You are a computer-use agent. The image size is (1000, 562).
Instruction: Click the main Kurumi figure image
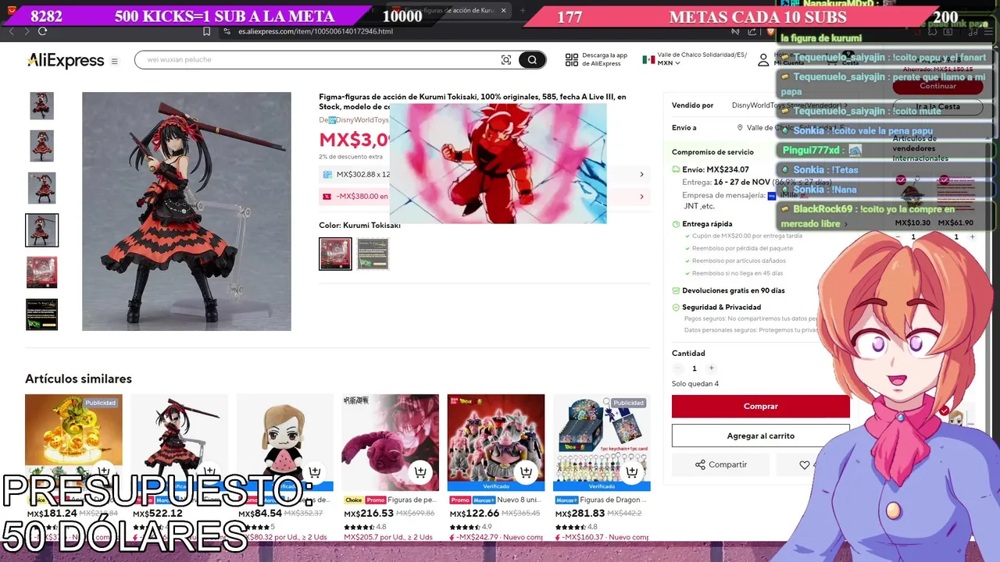click(x=187, y=212)
